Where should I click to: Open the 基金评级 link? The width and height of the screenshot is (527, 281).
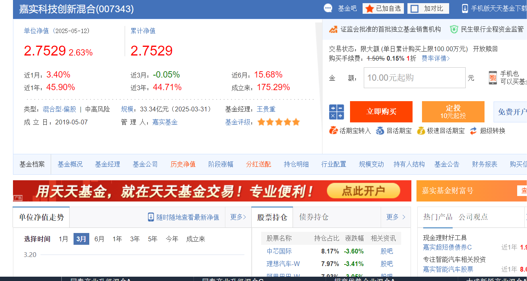(x=238, y=122)
